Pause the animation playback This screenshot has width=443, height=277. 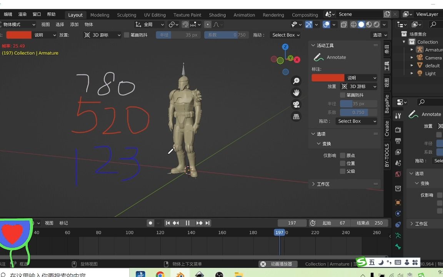click(187, 223)
